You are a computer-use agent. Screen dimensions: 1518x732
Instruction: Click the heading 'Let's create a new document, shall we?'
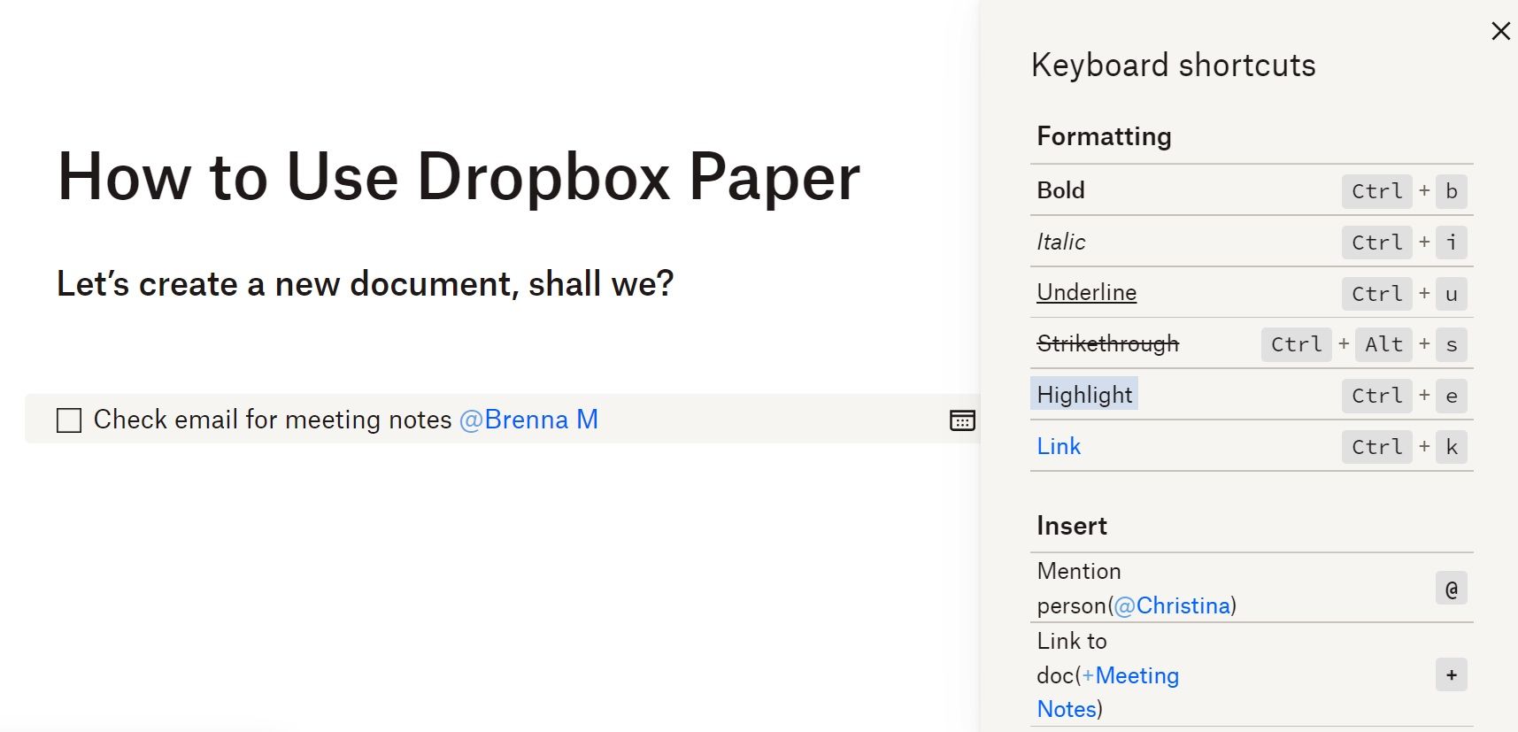click(x=365, y=283)
